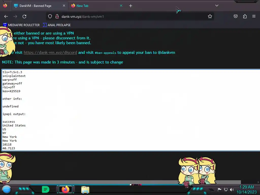Image resolution: width=260 pixels, height=195 pixels.
Task: Bookmark this page with the star
Action: pos(210,16)
